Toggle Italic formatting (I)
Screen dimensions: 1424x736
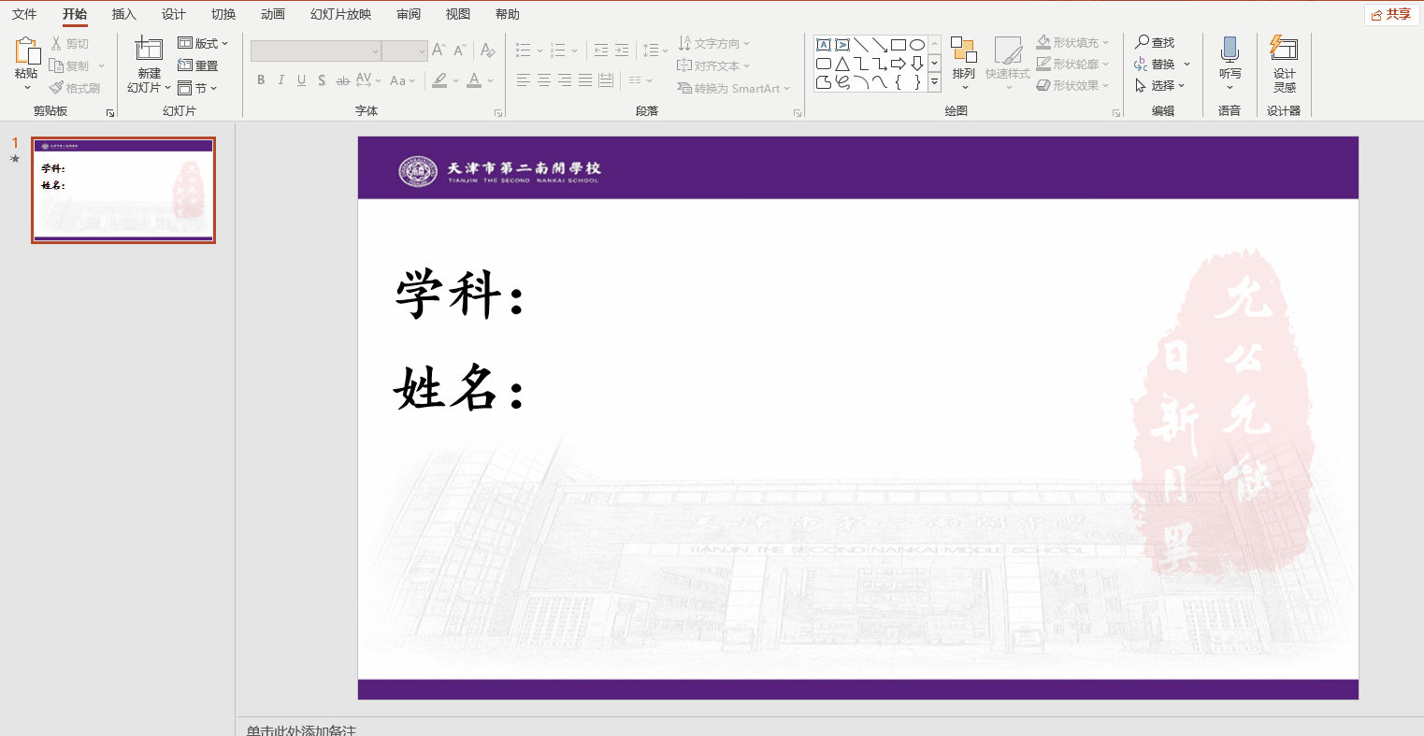click(x=281, y=80)
